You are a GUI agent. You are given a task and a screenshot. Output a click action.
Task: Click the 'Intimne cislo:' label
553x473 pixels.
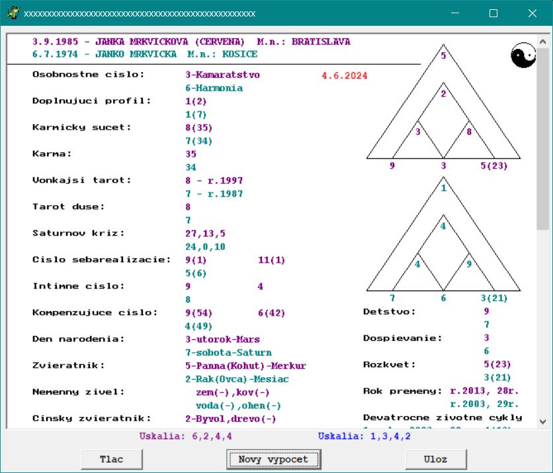click(x=78, y=286)
